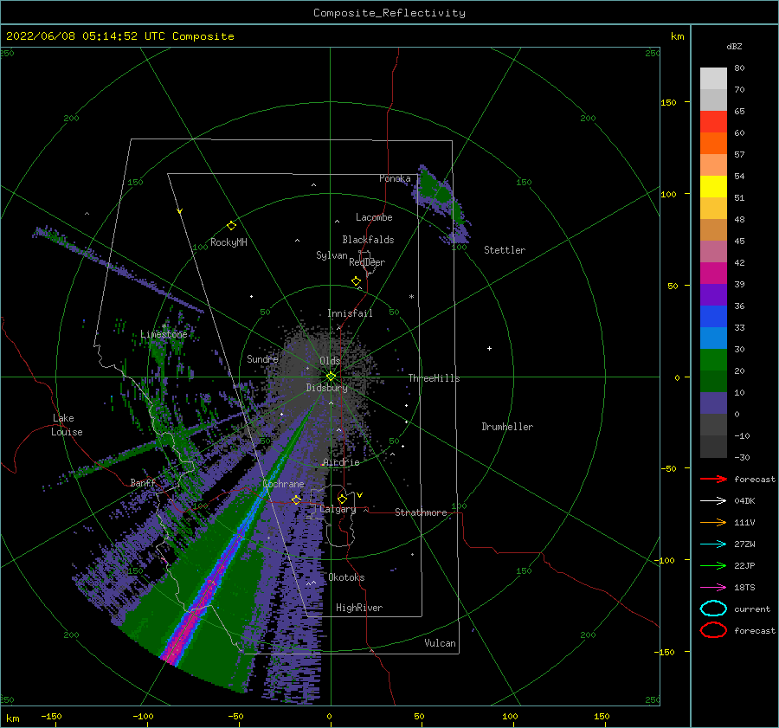Click the Lacombe city label
Screen dimensions: 779x728
pyautogui.click(x=374, y=217)
